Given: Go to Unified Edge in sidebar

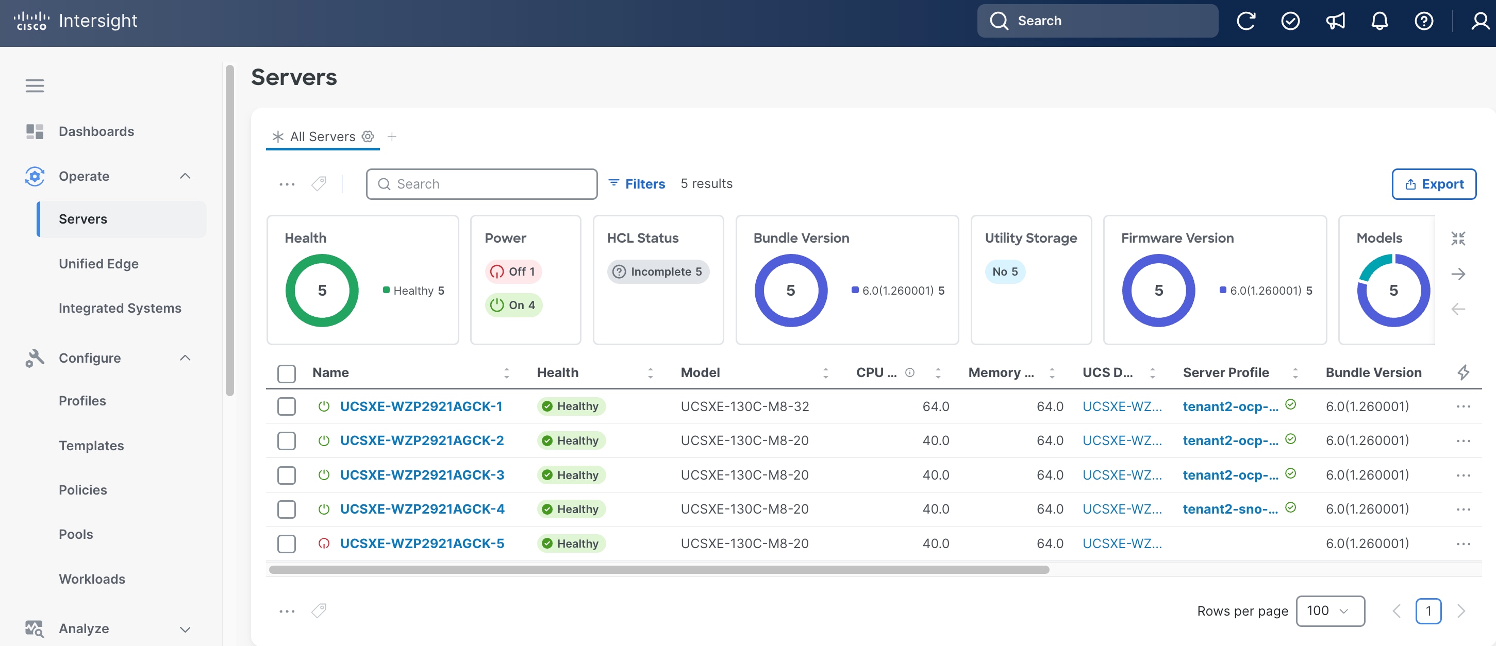Looking at the screenshot, I should click(x=99, y=264).
